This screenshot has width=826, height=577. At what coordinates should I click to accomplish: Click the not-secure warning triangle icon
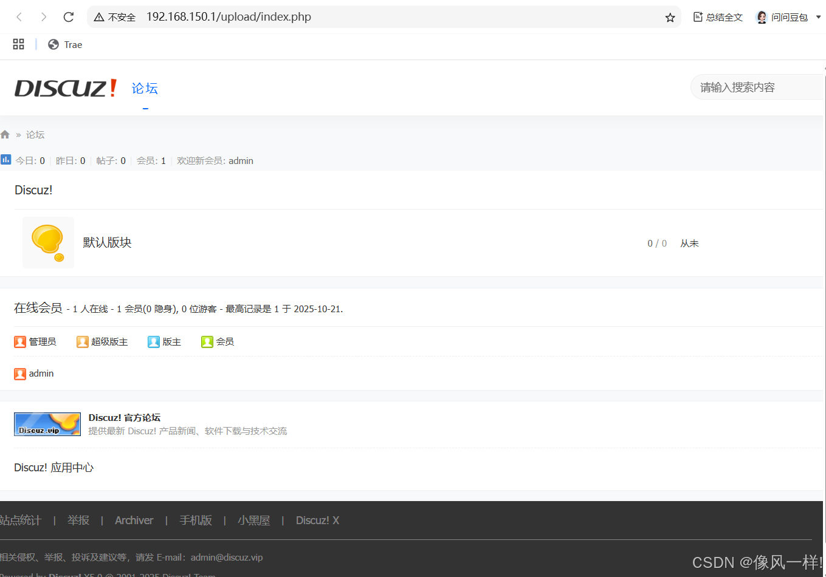[x=99, y=17]
